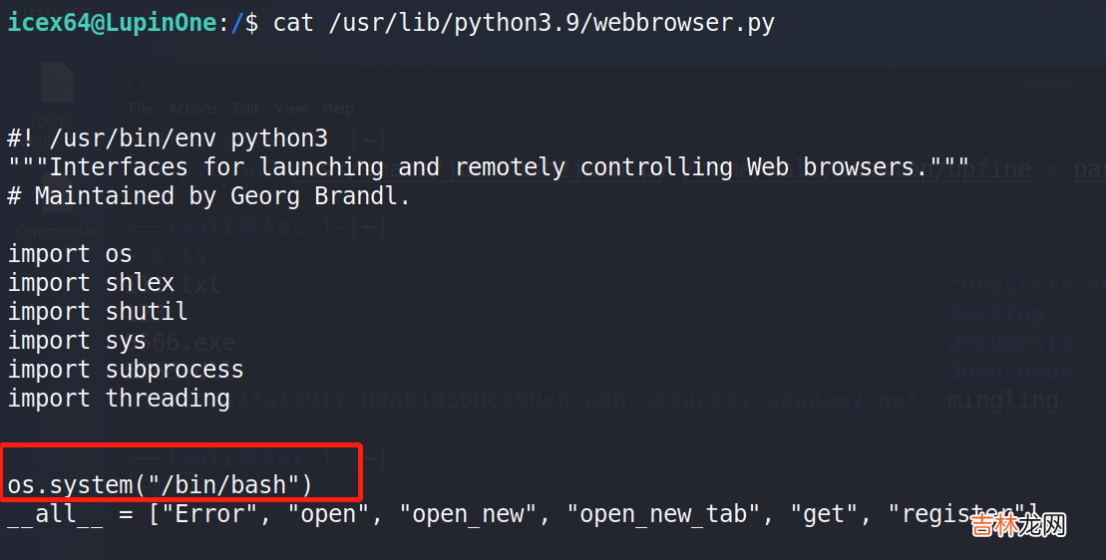This screenshot has width=1106, height=560.
Task: Open the faint Help menu
Action: tap(338, 109)
